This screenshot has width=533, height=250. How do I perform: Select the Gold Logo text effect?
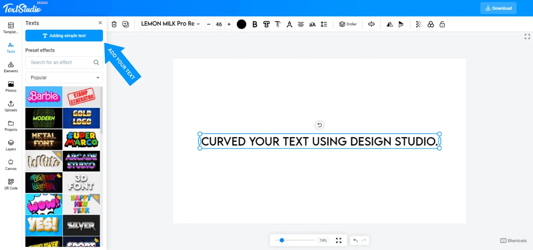[x=81, y=118]
